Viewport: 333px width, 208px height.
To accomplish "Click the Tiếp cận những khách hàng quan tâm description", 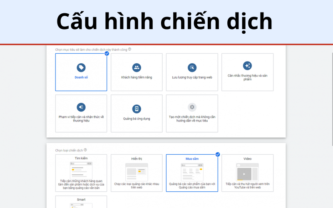I will pos(81,184).
